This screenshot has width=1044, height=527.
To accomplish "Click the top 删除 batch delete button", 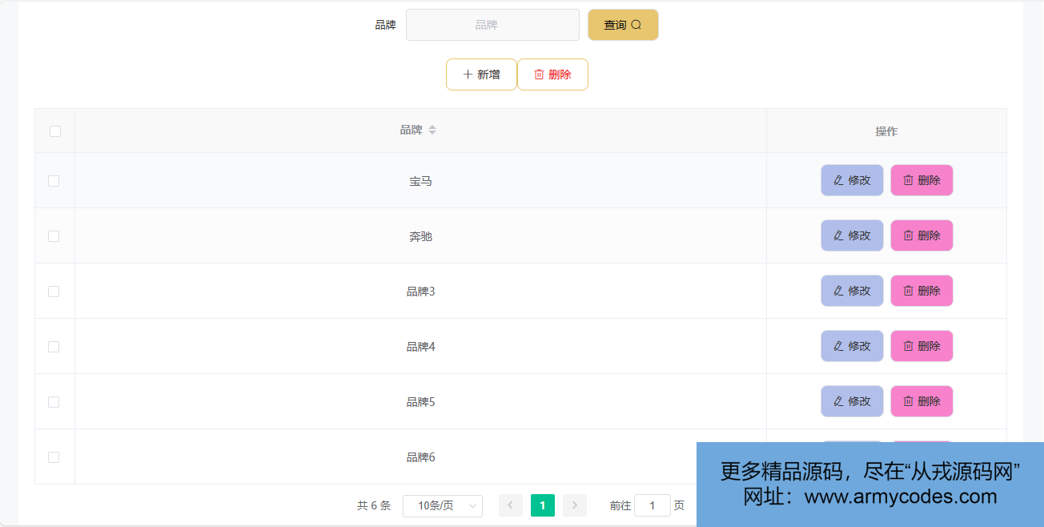I will coord(552,74).
